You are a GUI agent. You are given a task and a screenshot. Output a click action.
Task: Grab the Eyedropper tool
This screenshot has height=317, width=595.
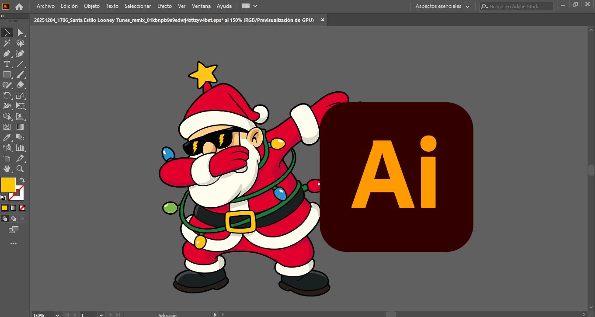7,138
